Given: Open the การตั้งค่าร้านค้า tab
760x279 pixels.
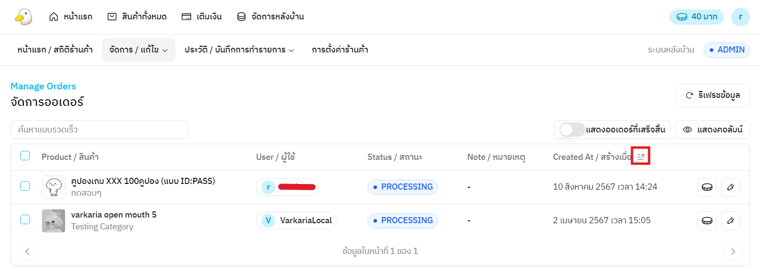Looking at the screenshot, I should tap(339, 50).
